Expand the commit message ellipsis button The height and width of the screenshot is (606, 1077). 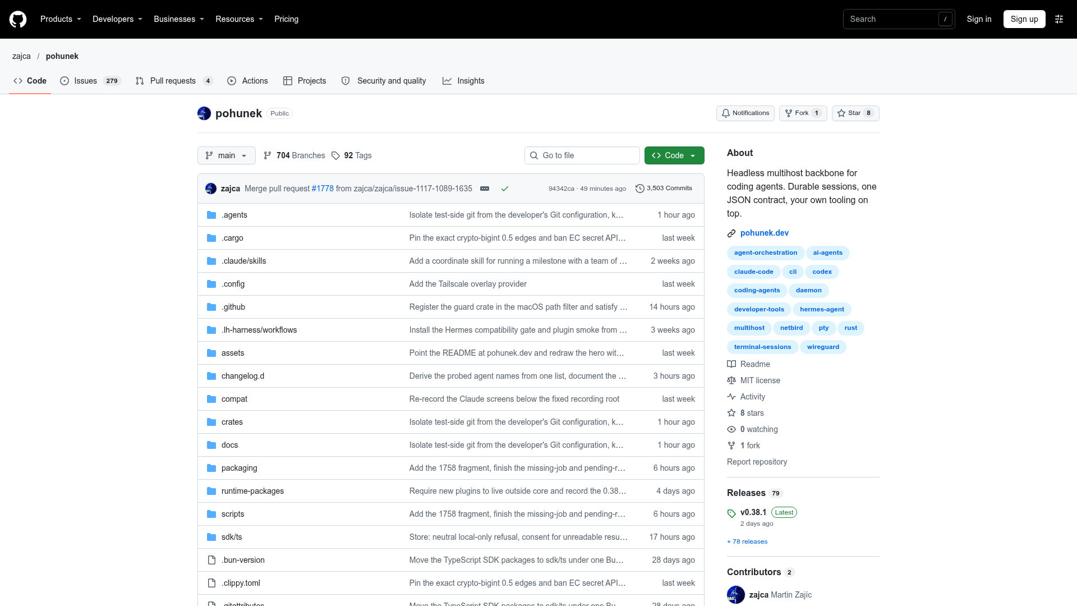click(x=485, y=189)
